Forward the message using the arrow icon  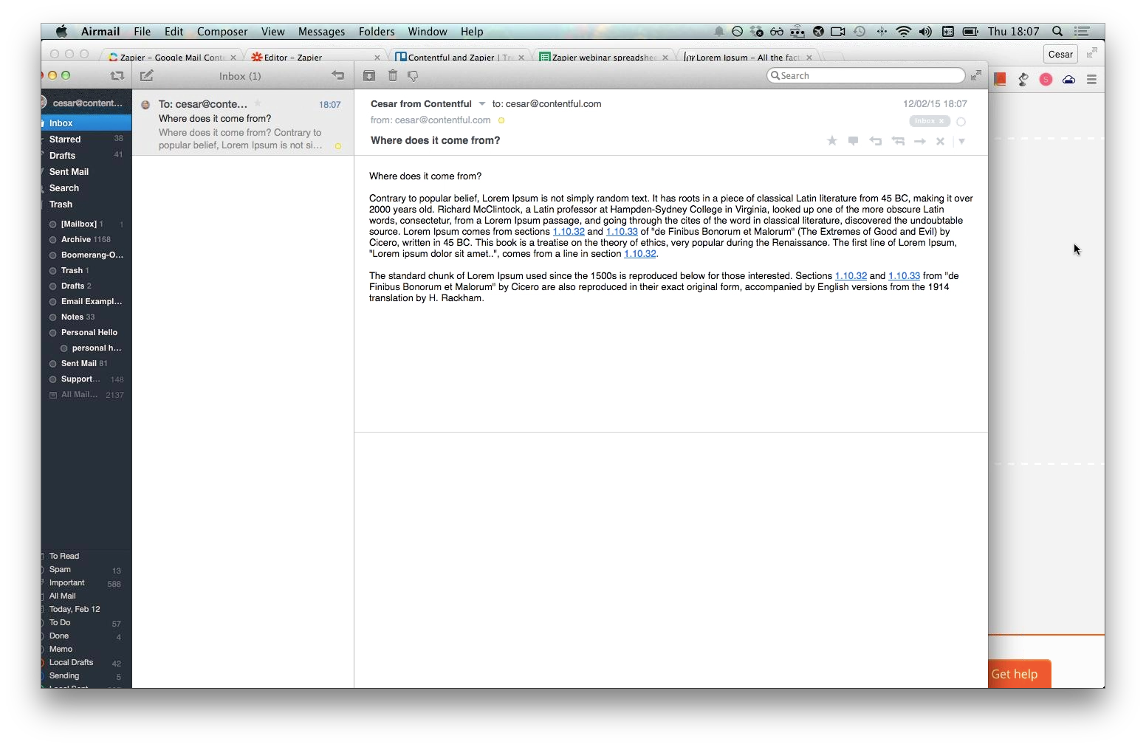pyautogui.click(x=920, y=141)
